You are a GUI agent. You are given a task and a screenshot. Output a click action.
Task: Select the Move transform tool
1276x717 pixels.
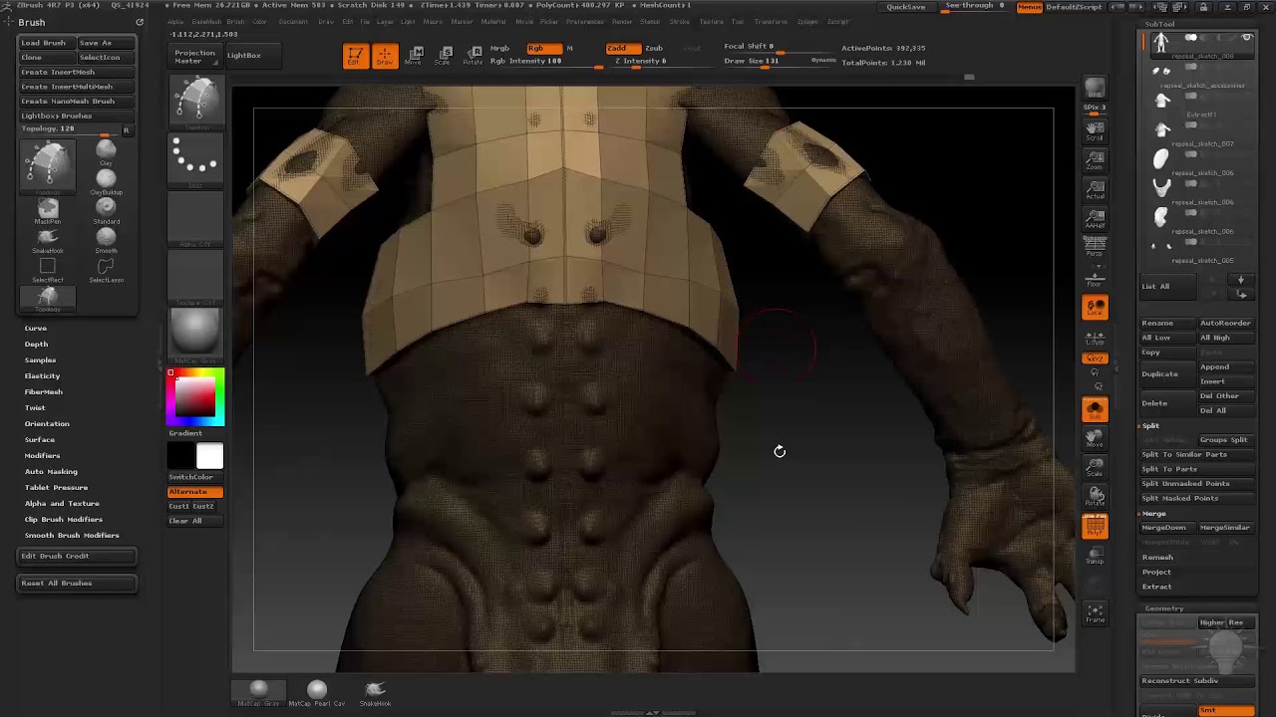coord(414,56)
